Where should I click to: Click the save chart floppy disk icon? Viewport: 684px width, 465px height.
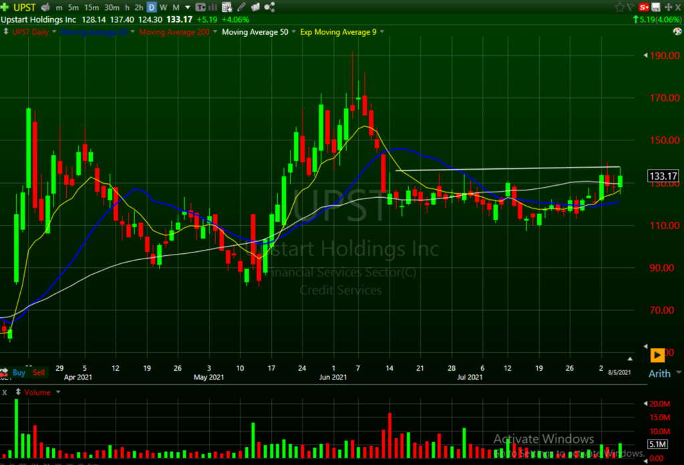pos(656,7)
